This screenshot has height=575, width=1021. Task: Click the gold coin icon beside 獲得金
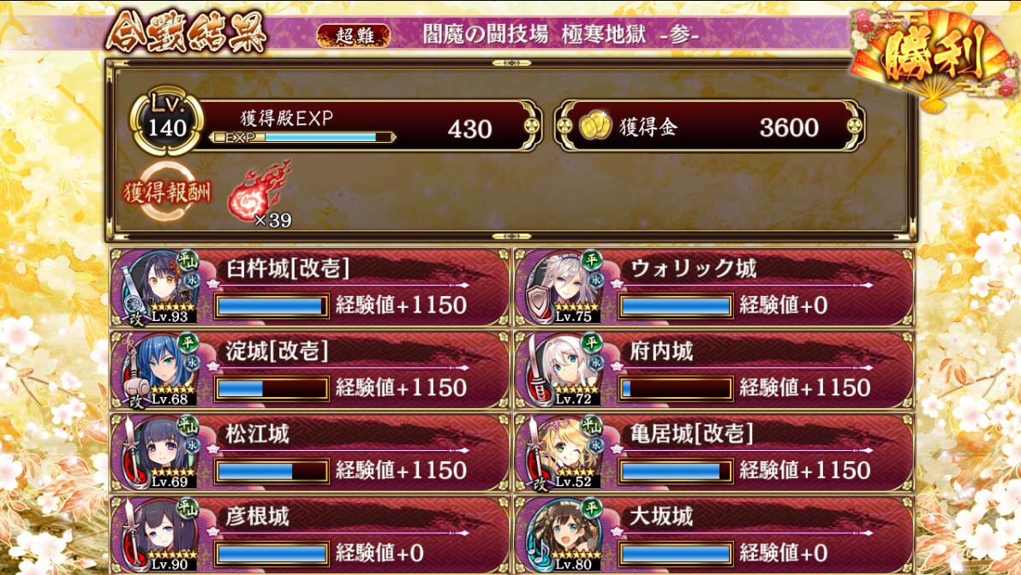pos(595,126)
